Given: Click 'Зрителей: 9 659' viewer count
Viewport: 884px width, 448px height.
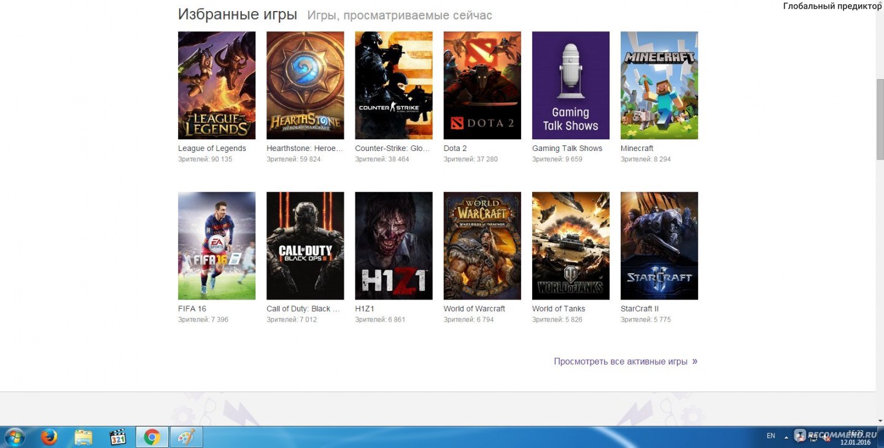Looking at the screenshot, I should [557, 160].
